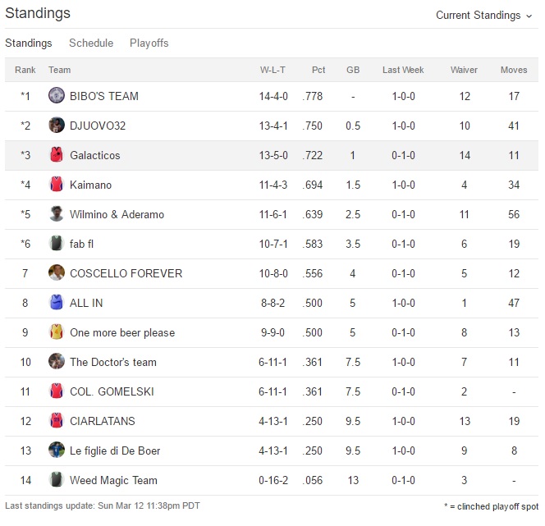Click Weed Magic Team jersey icon
545x526 pixels.
(56, 480)
